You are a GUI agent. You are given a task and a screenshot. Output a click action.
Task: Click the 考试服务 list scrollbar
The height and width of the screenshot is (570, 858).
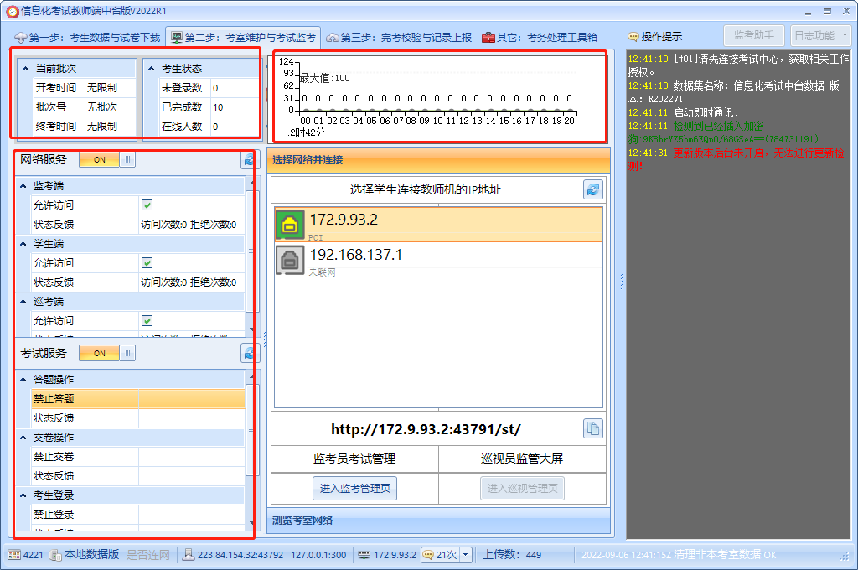(x=251, y=430)
